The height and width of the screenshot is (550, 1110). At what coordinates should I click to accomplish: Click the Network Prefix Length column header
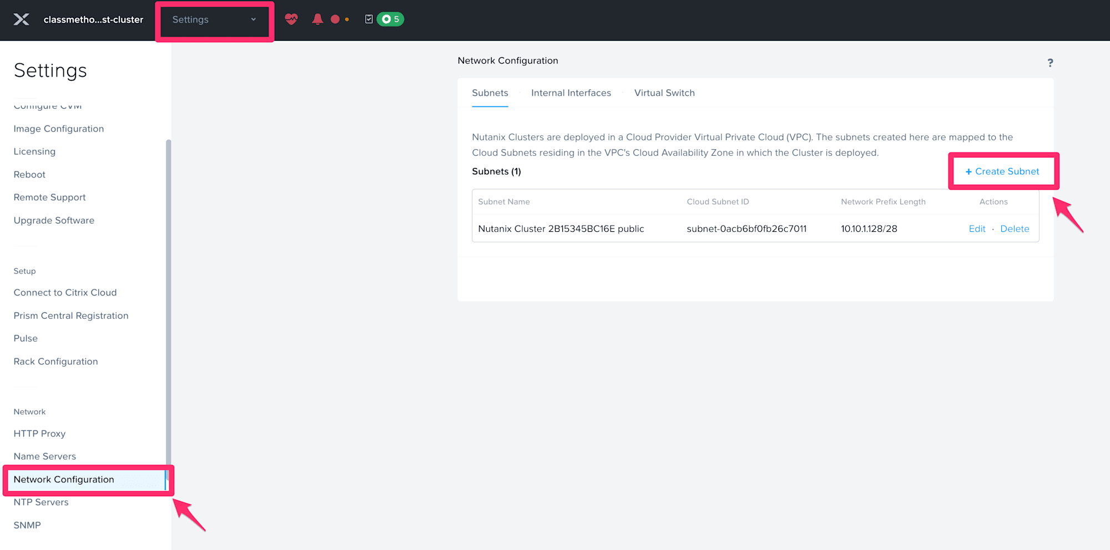pos(883,202)
